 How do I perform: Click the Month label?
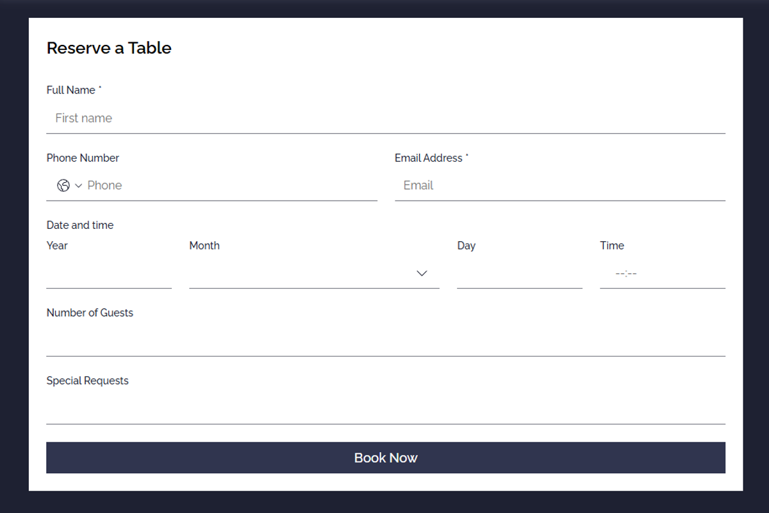click(x=204, y=246)
